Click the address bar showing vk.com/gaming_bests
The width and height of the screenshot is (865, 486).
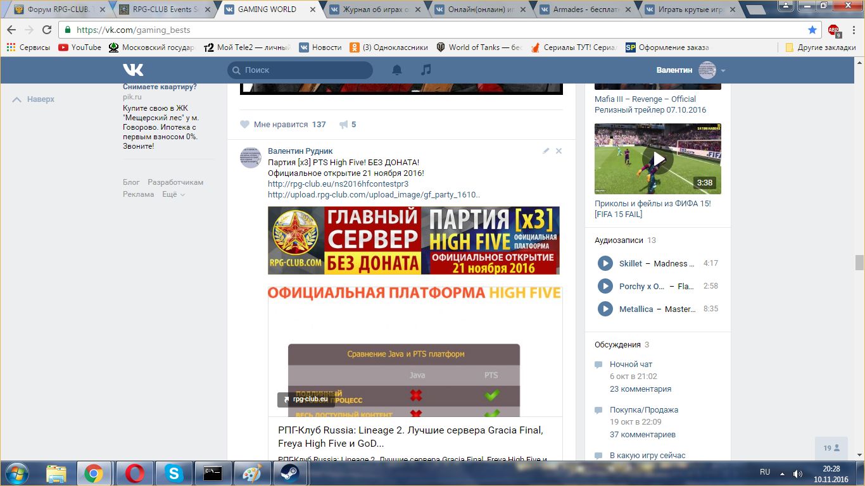click(x=440, y=30)
